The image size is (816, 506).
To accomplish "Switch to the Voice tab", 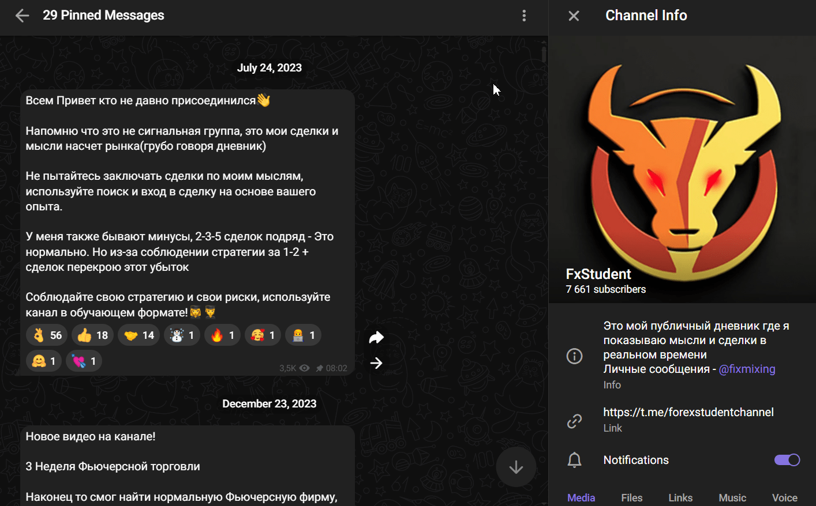I will click(x=785, y=497).
